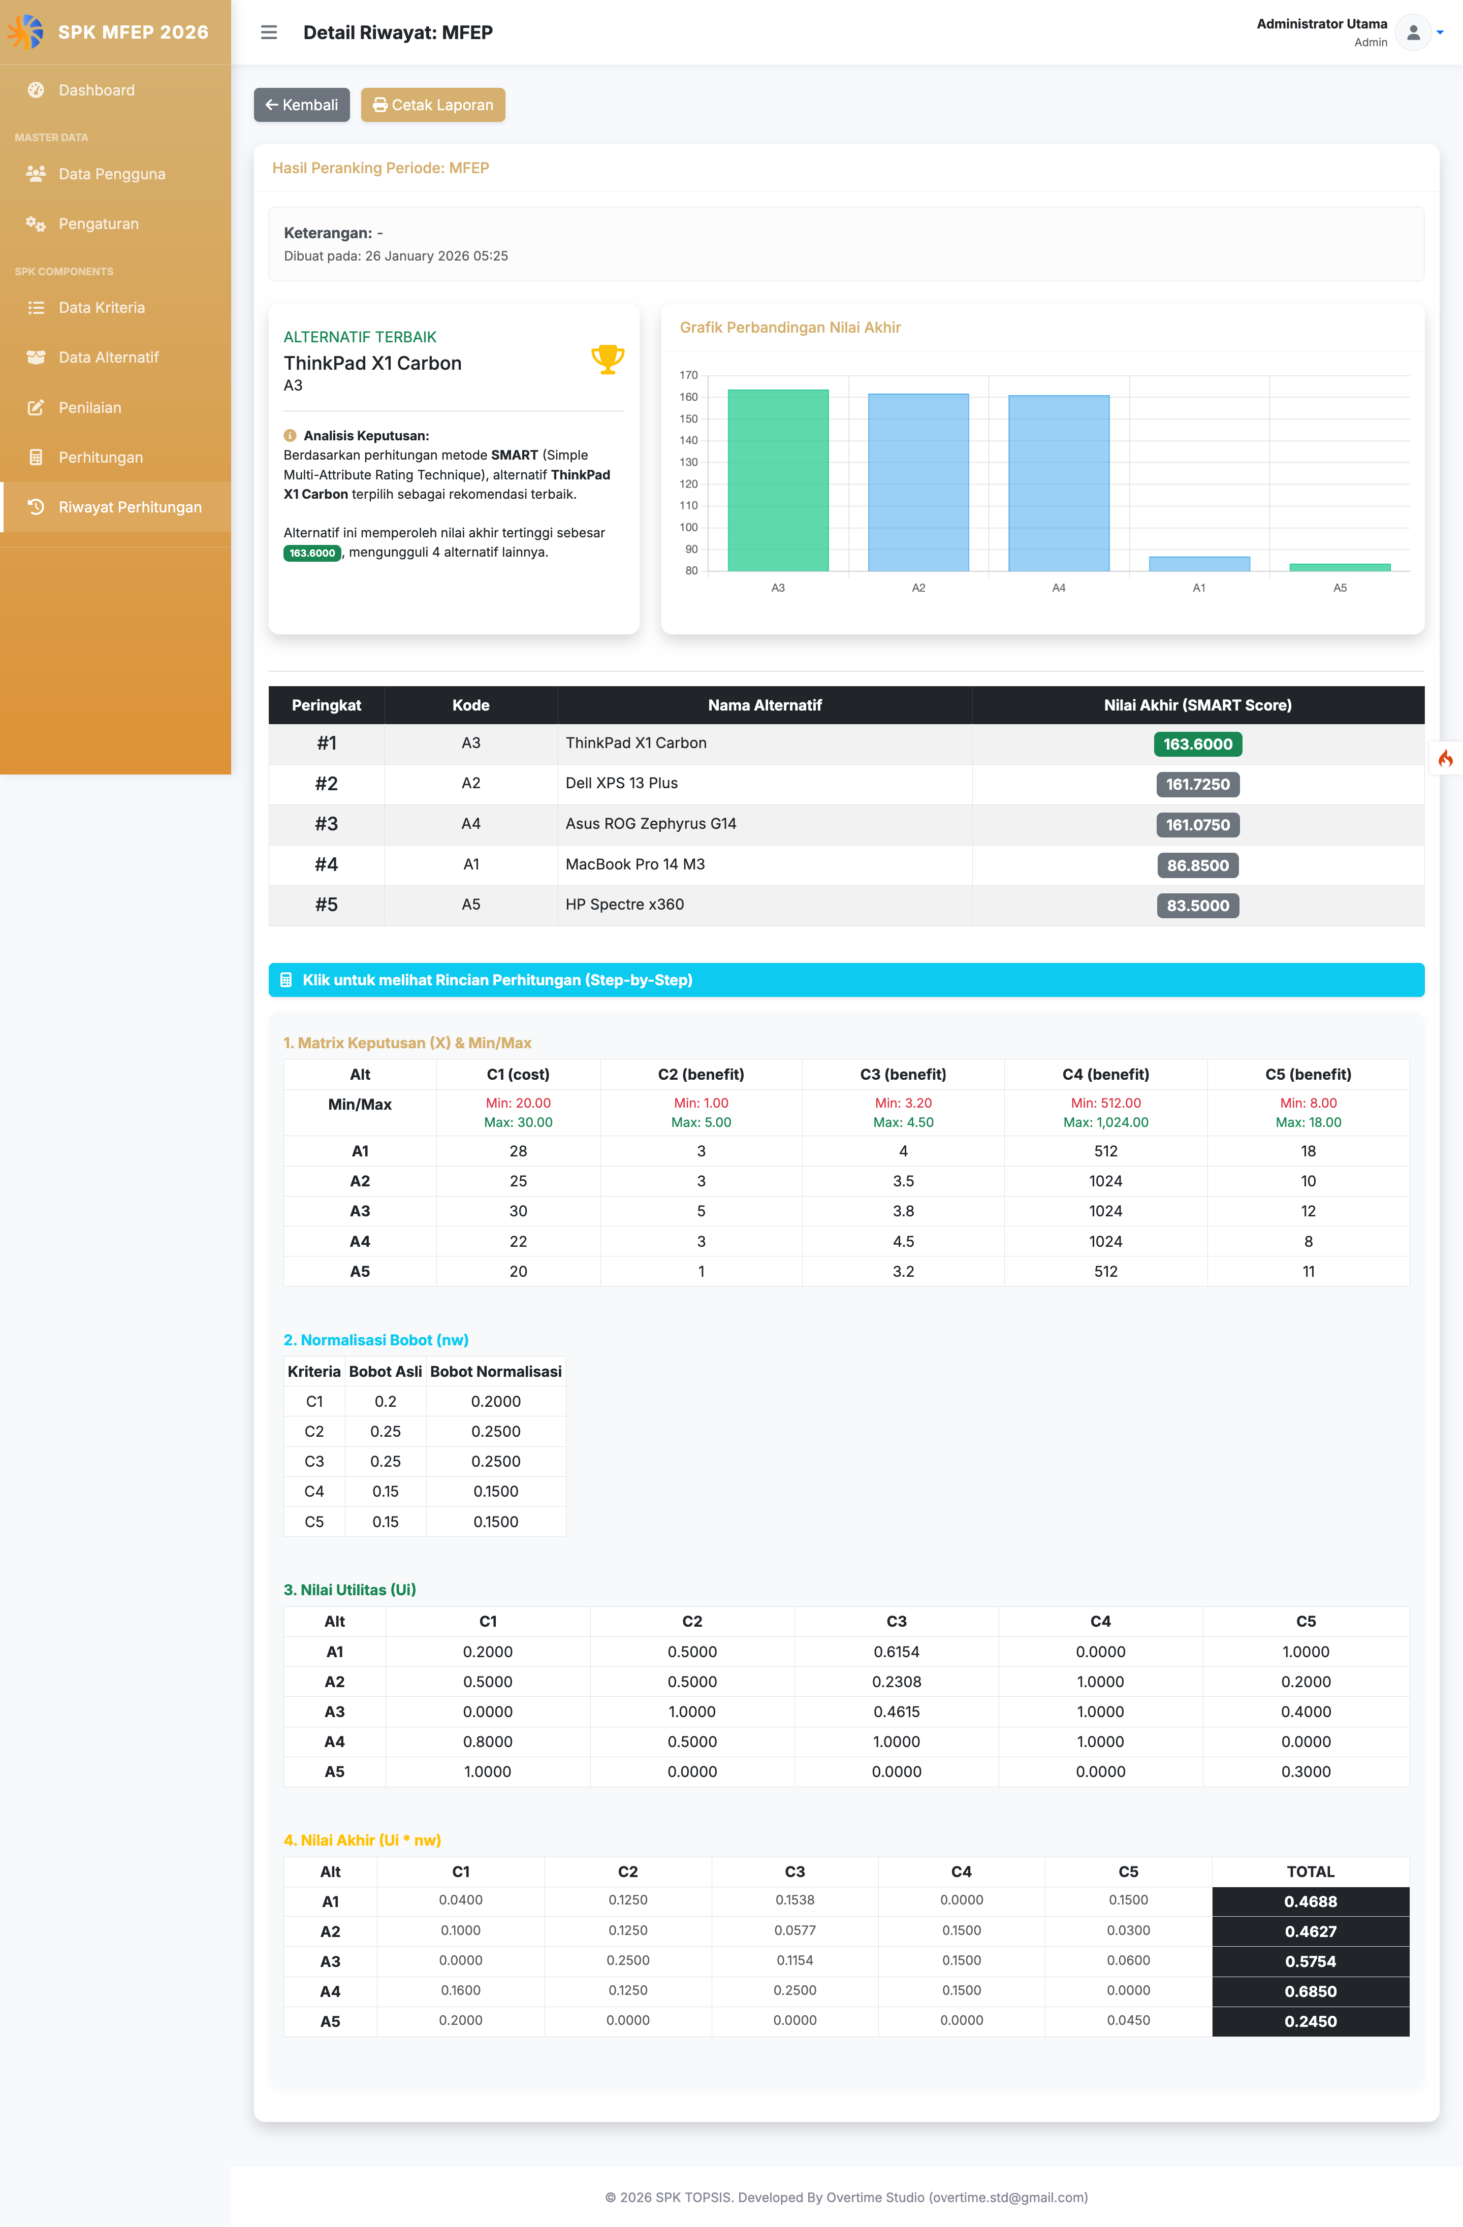Screen dimensions: 1463x2227
Task: Click the small 163.6000 badge in analysis text
Action: coord(312,553)
